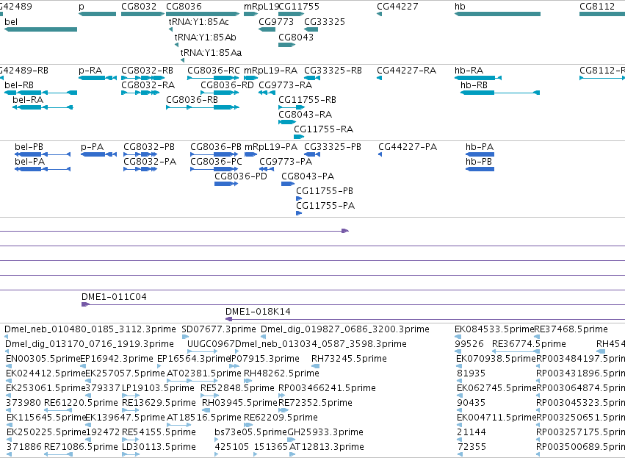
Task: Click protein 'CG8032-PA'
Action: tap(150, 162)
